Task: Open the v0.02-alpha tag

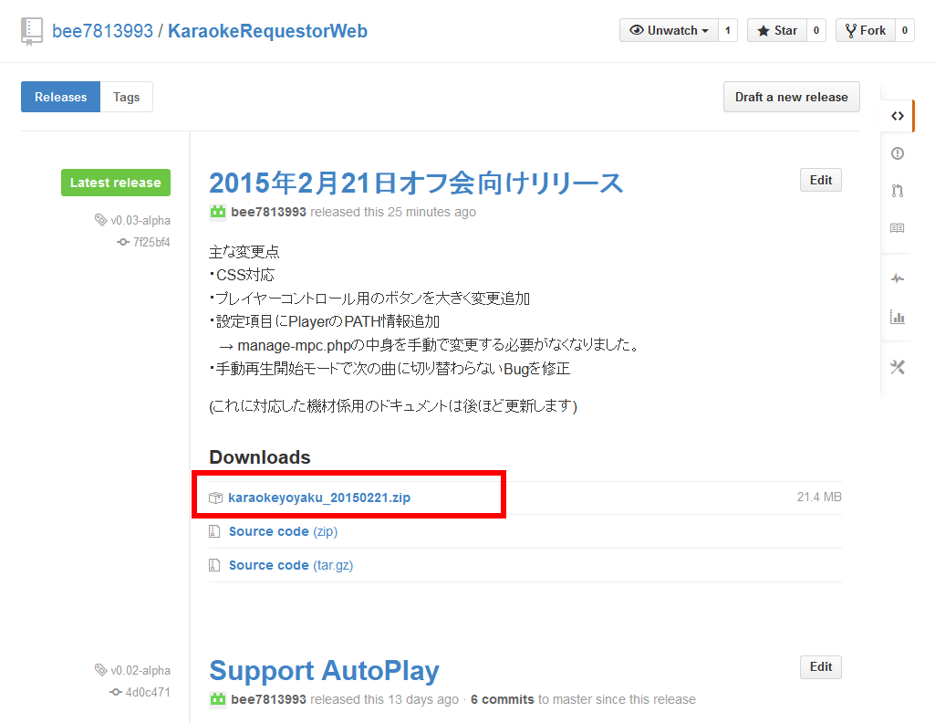Action: [x=140, y=670]
